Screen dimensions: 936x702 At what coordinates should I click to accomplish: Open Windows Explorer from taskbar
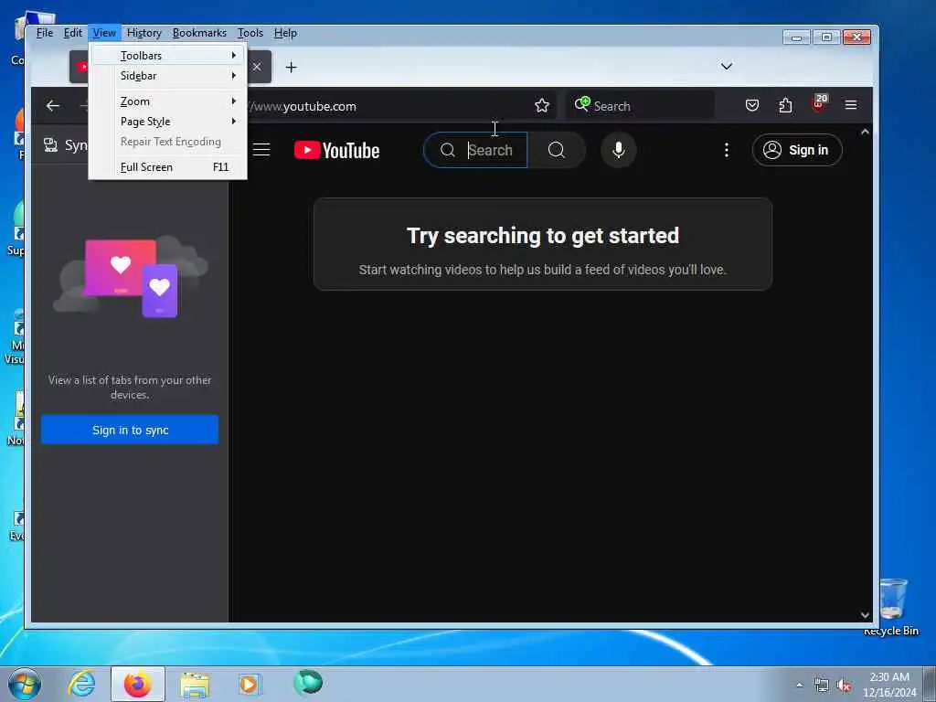tap(195, 684)
